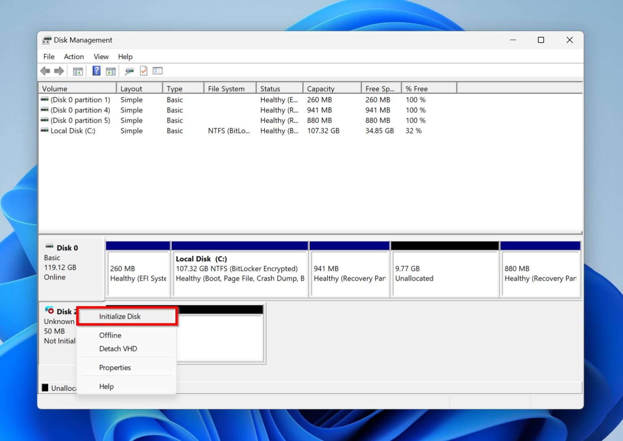
Task: Open the Action menu
Action: click(x=73, y=57)
